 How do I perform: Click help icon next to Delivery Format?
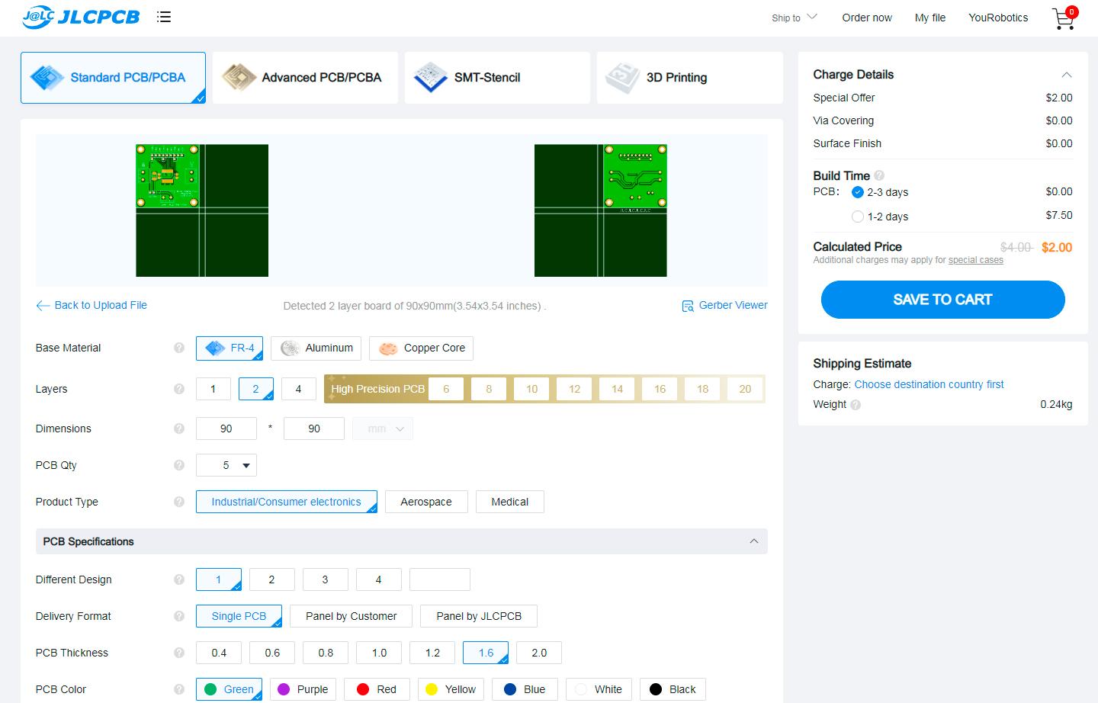click(179, 616)
